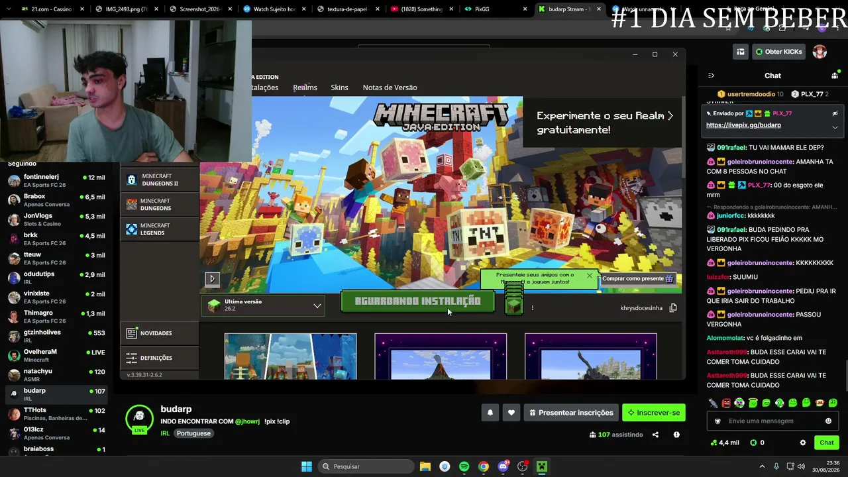Click the KICKs balance icon showing 0
This screenshot has width=848, height=477.
[x=757, y=443]
